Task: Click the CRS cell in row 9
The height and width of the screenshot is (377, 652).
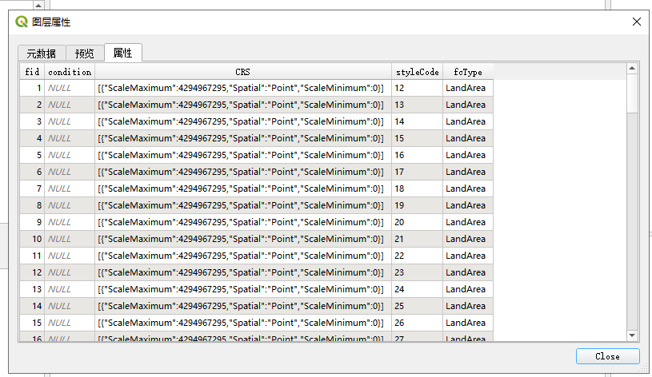Action: pyautogui.click(x=243, y=222)
